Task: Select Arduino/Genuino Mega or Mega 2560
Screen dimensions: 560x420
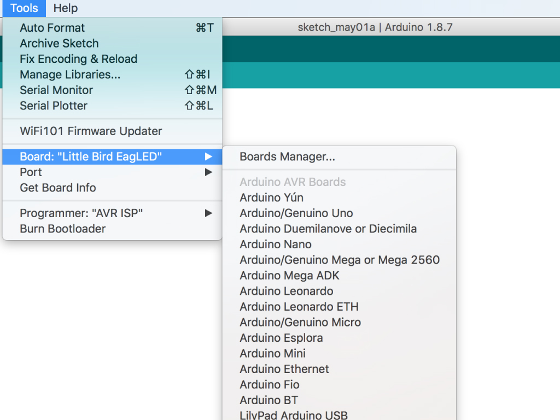Action: click(339, 260)
